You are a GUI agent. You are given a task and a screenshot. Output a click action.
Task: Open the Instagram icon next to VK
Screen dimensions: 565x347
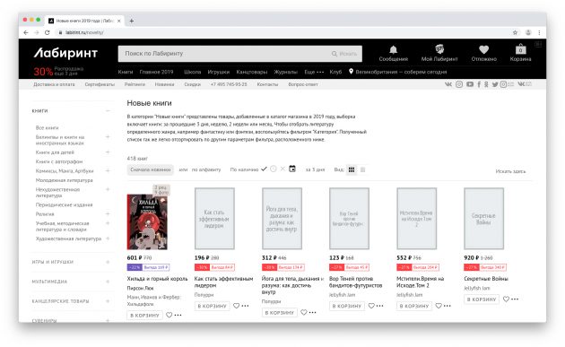[x=459, y=84]
